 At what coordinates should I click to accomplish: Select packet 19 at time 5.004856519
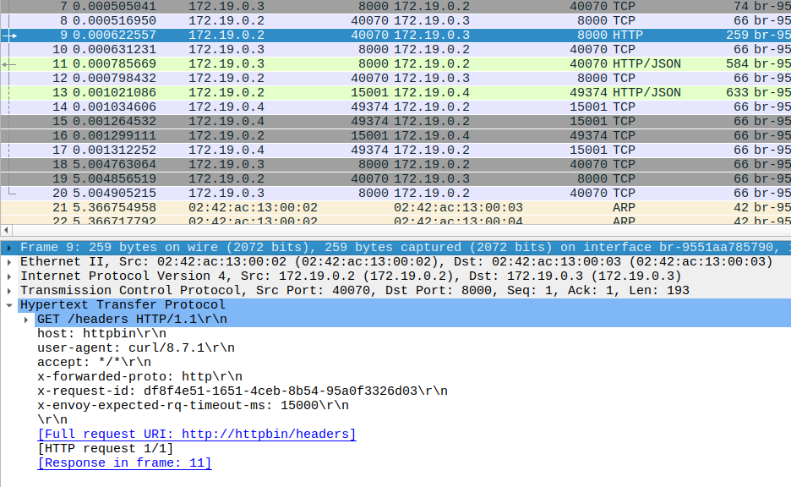[x=395, y=178]
